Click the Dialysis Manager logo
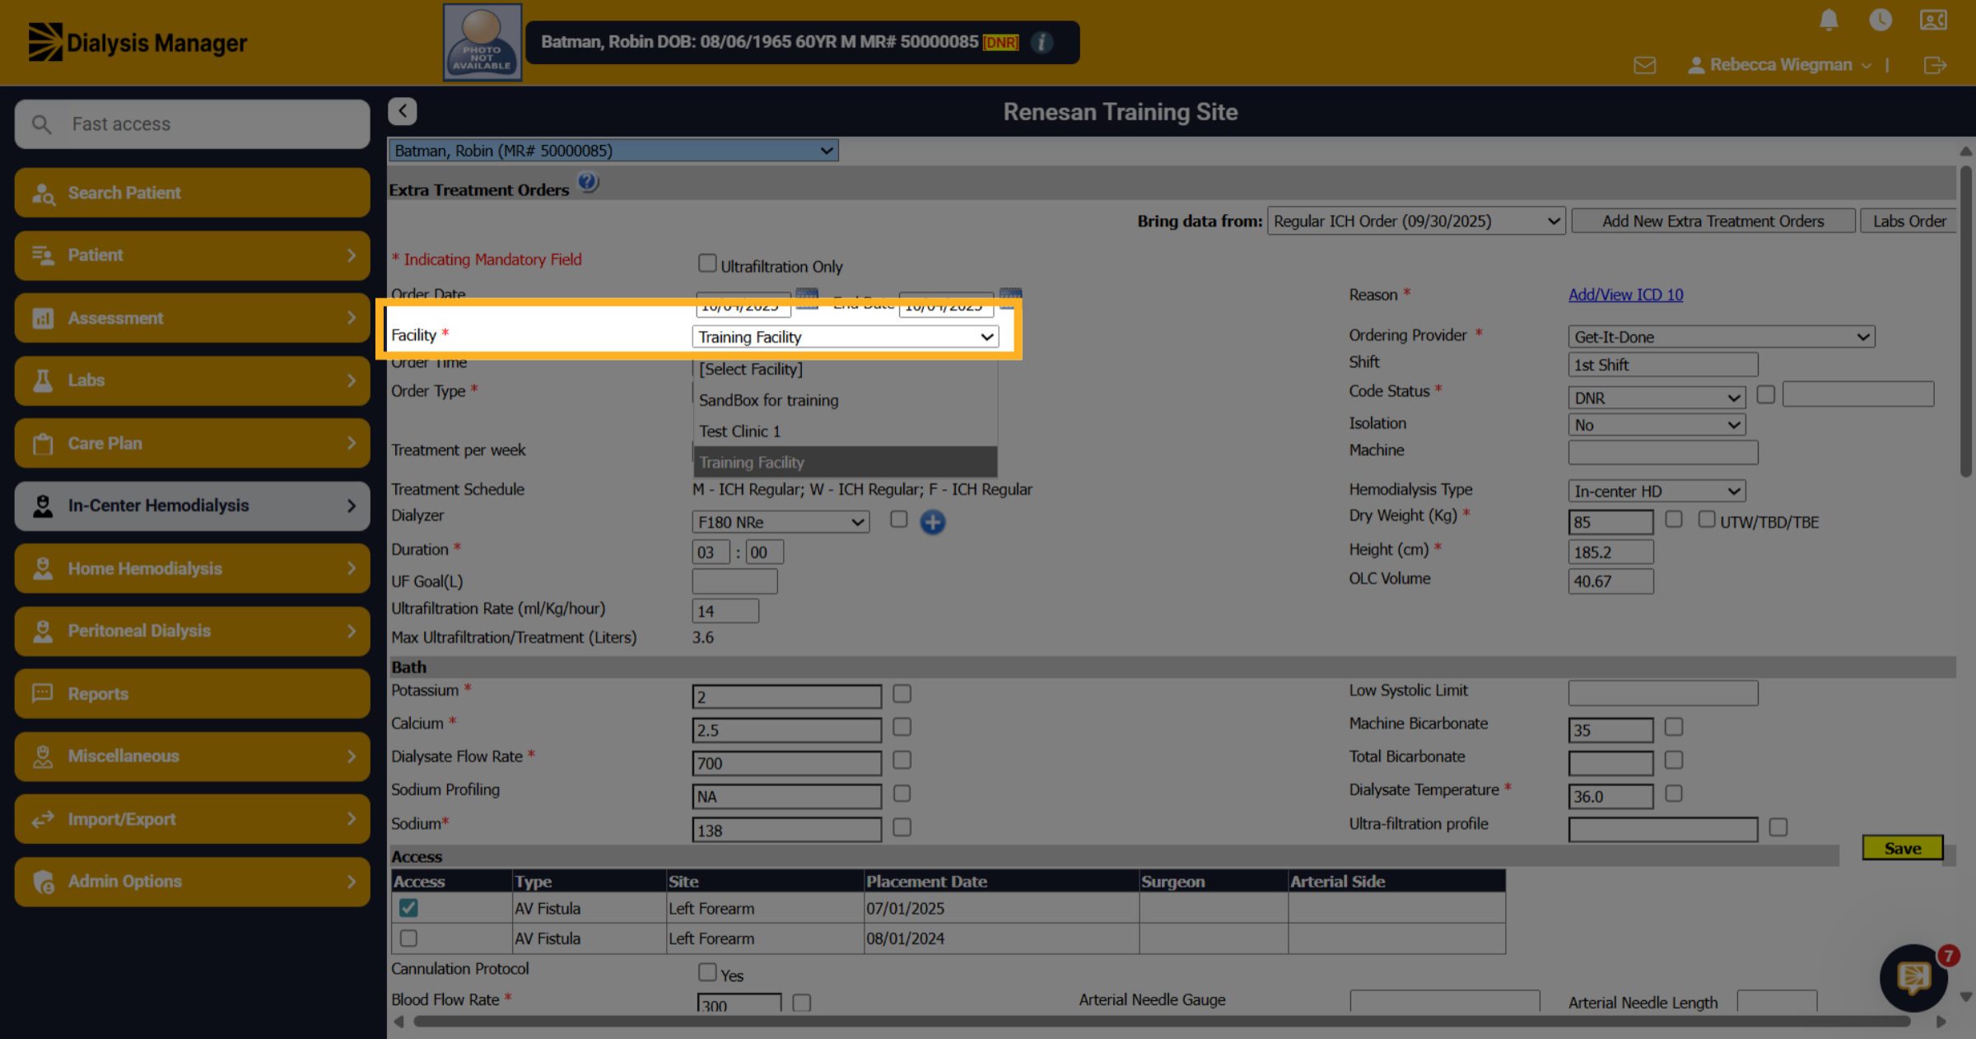Image resolution: width=1976 pixels, height=1039 pixels. coord(137,42)
